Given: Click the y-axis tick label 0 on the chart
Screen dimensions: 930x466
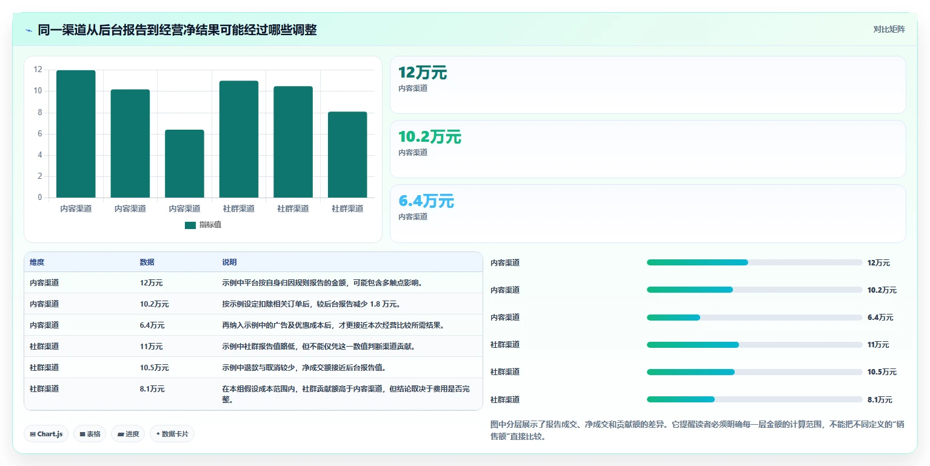Looking at the screenshot, I should pyautogui.click(x=40, y=197).
